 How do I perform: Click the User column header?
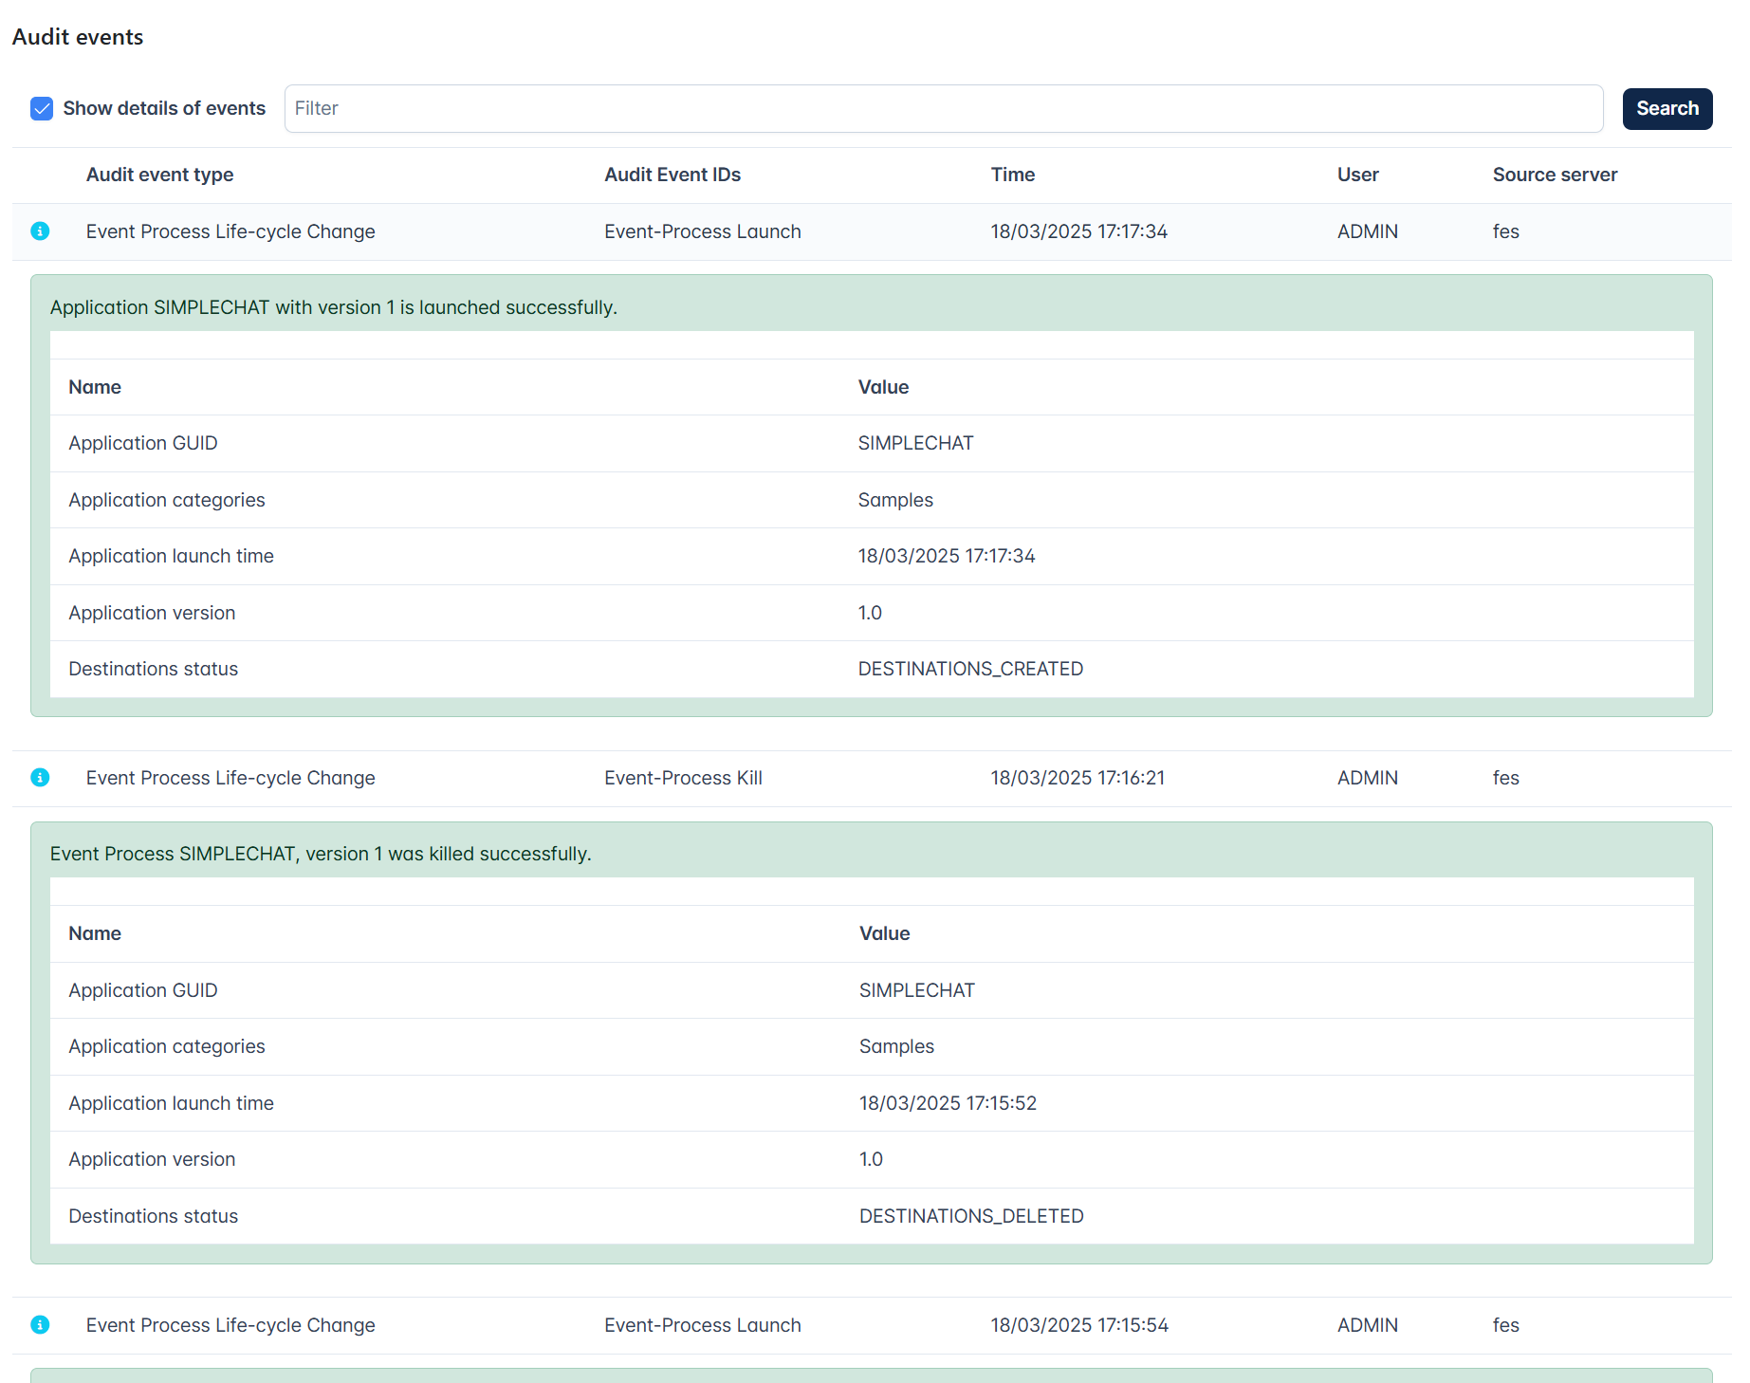1357,175
